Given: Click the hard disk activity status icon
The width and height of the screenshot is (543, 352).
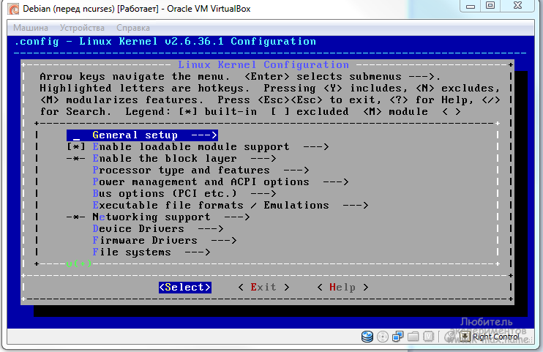Looking at the screenshot, I should pos(367,337).
